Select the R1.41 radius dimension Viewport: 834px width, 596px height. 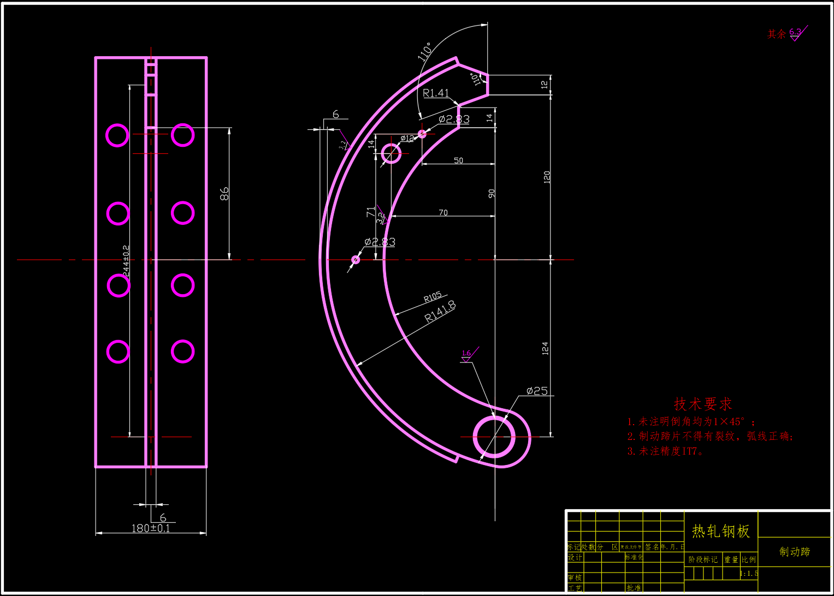tap(436, 93)
